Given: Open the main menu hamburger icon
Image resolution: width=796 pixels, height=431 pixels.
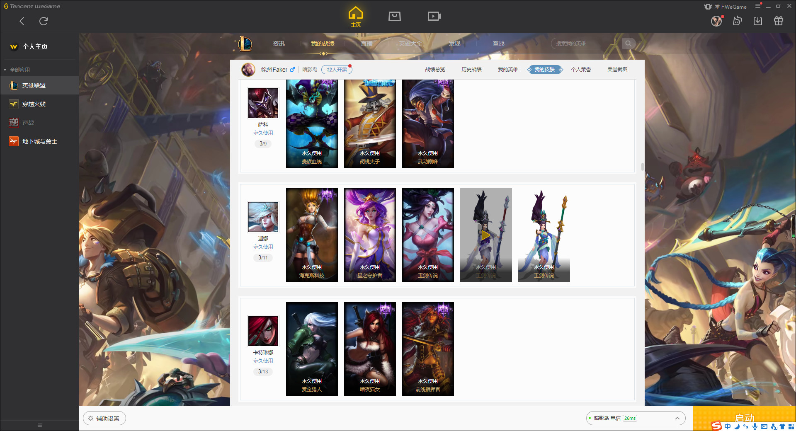Looking at the screenshot, I should 758,6.
